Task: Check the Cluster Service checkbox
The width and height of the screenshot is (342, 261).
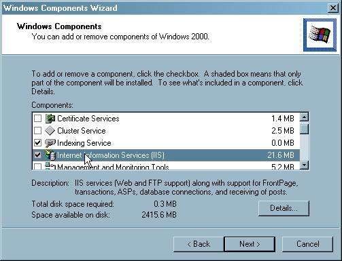Action: tap(37, 130)
